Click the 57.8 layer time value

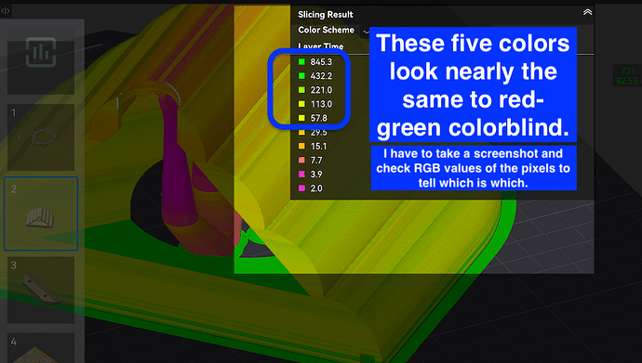(x=318, y=118)
